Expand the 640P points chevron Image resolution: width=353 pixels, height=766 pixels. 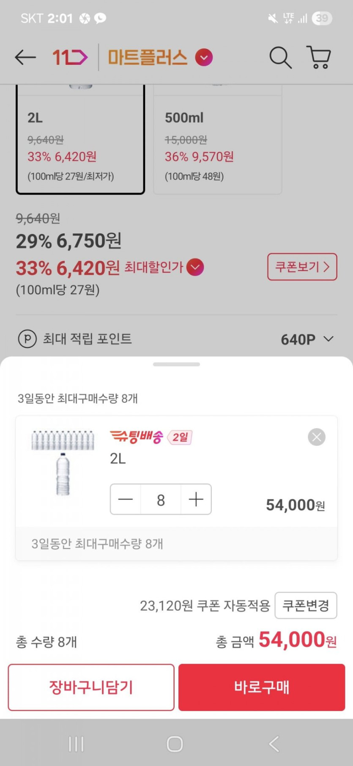tap(328, 339)
